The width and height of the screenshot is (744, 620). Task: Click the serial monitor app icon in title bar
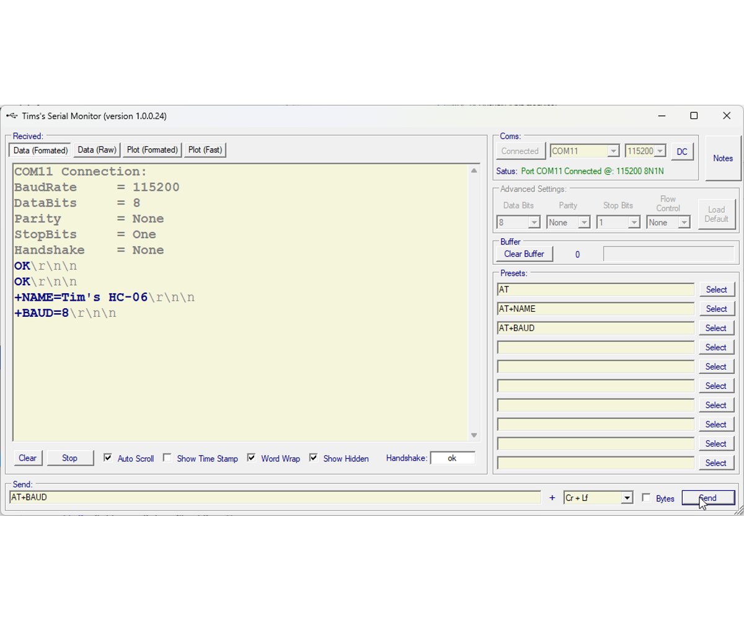[x=11, y=115]
